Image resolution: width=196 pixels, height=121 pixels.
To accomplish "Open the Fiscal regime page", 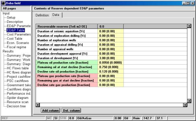I will pos(17,47).
